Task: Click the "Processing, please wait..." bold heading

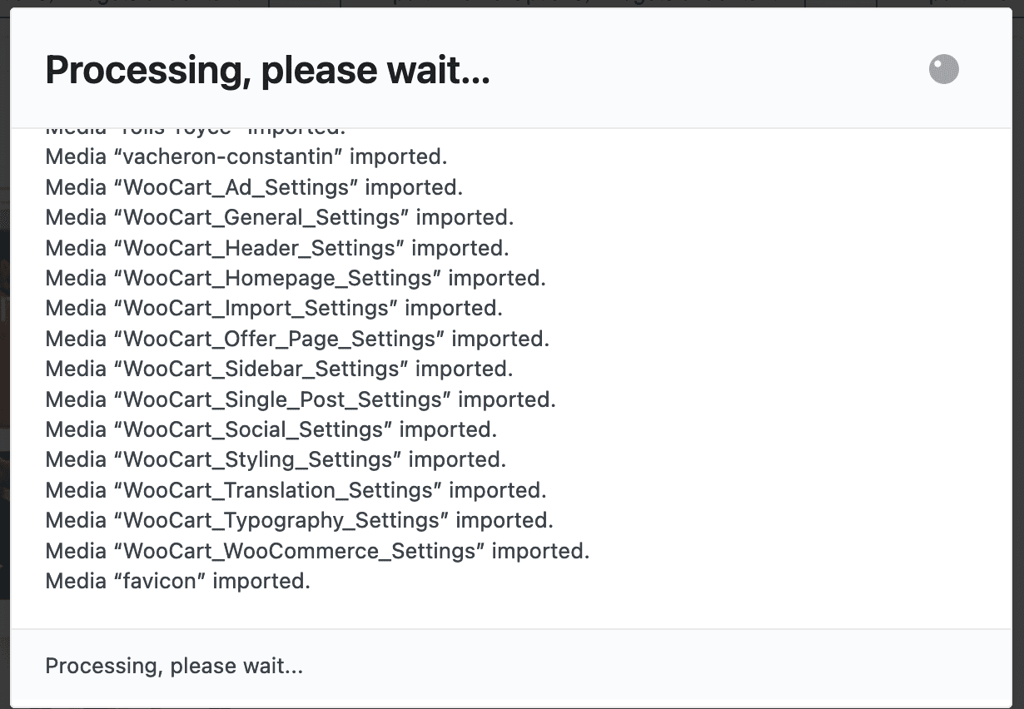Action: pos(267,71)
